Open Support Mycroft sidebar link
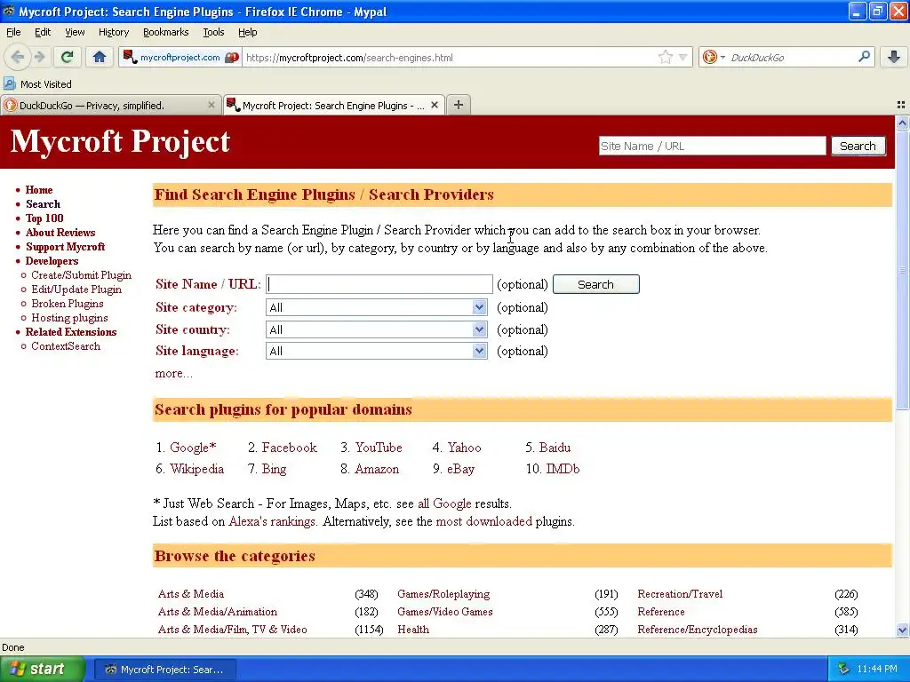Image resolution: width=910 pixels, height=682 pixels. tap(65, 247)
